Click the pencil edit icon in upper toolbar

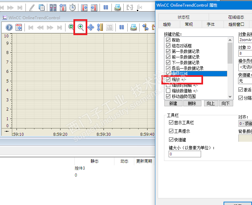[x=32, y=7]
